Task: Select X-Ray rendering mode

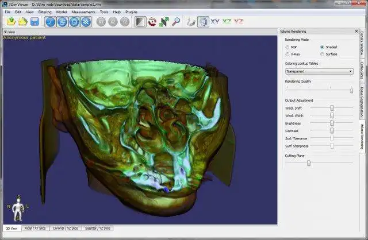Action: coord(293,54)
